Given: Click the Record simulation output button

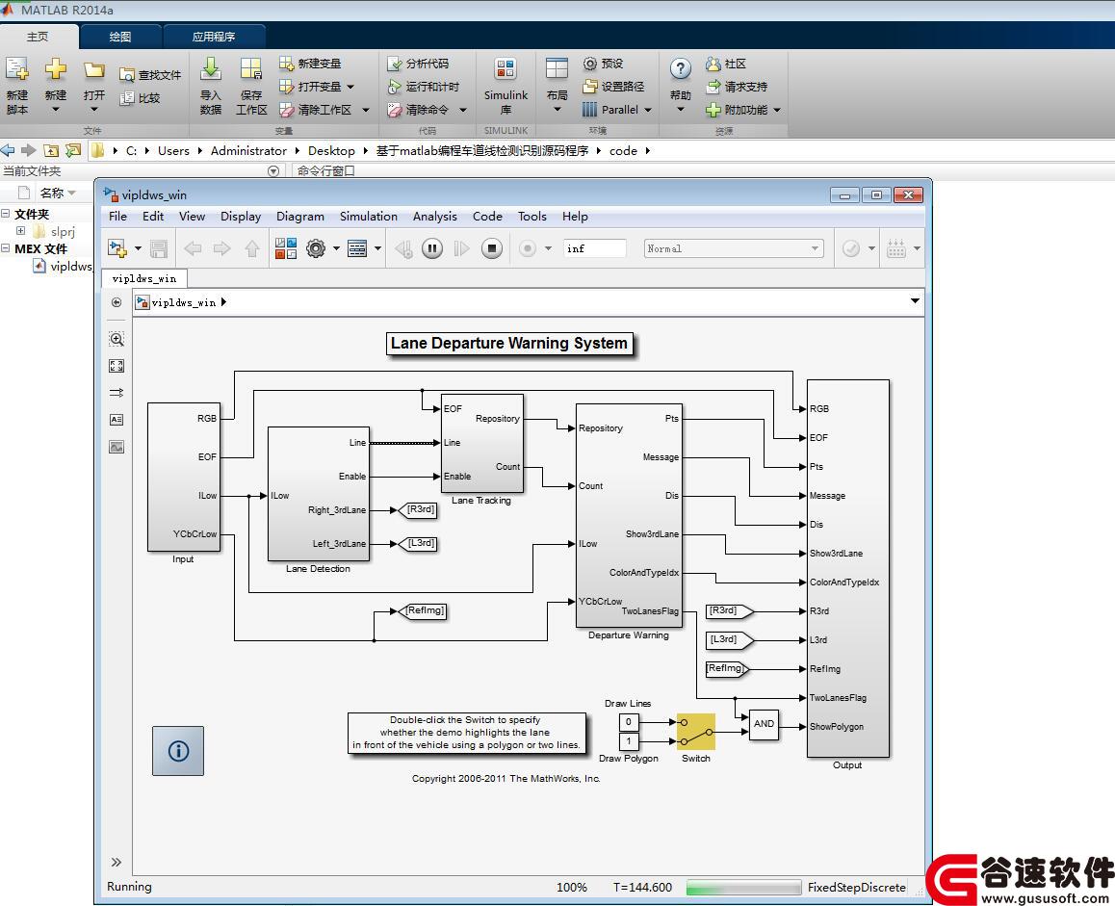Looking at the screenshot, I should [528, 248].
